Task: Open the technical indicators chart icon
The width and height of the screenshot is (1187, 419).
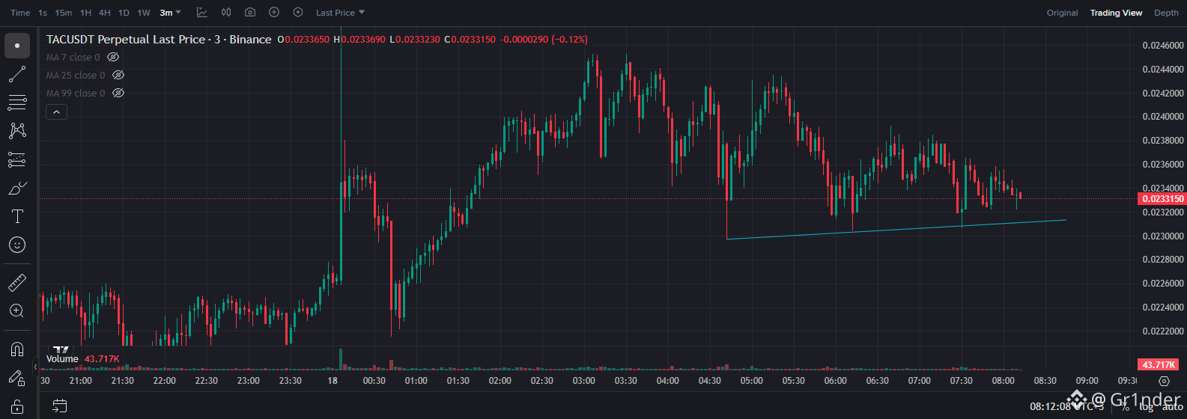Action: pyautogui.click(x=202, y=13)
